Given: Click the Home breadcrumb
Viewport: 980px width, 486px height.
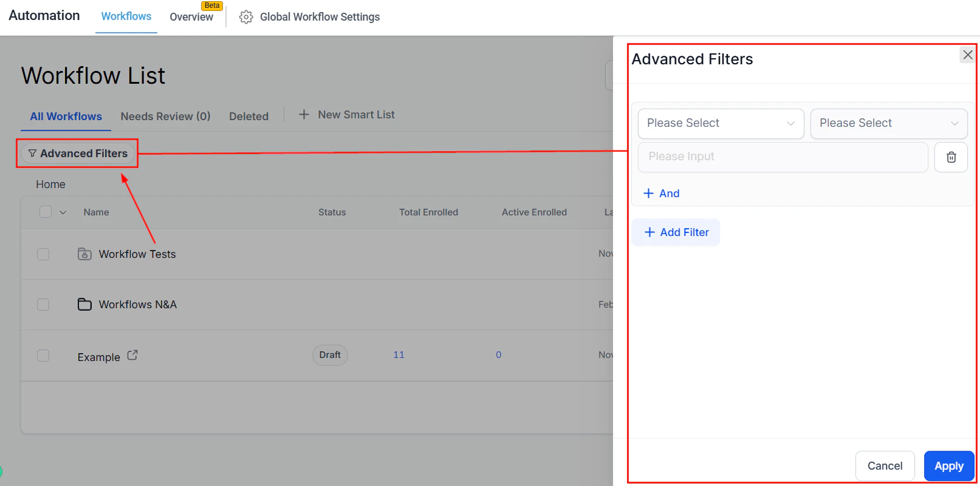Looking at the screenshot, I should click(50, 184).
